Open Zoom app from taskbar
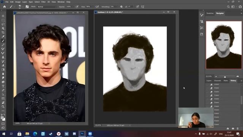Screen dimensions: 243x137 [90, 134]
